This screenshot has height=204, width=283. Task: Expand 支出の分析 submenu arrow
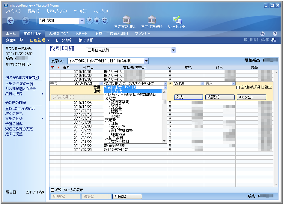point(43,119)
